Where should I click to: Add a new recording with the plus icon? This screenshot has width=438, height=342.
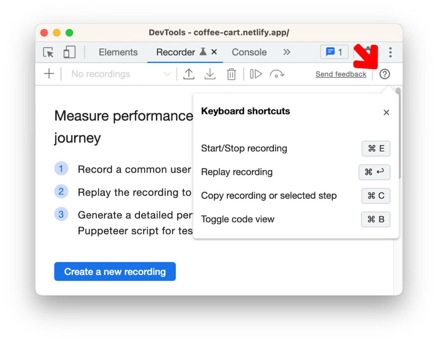[x=48, y=74]
